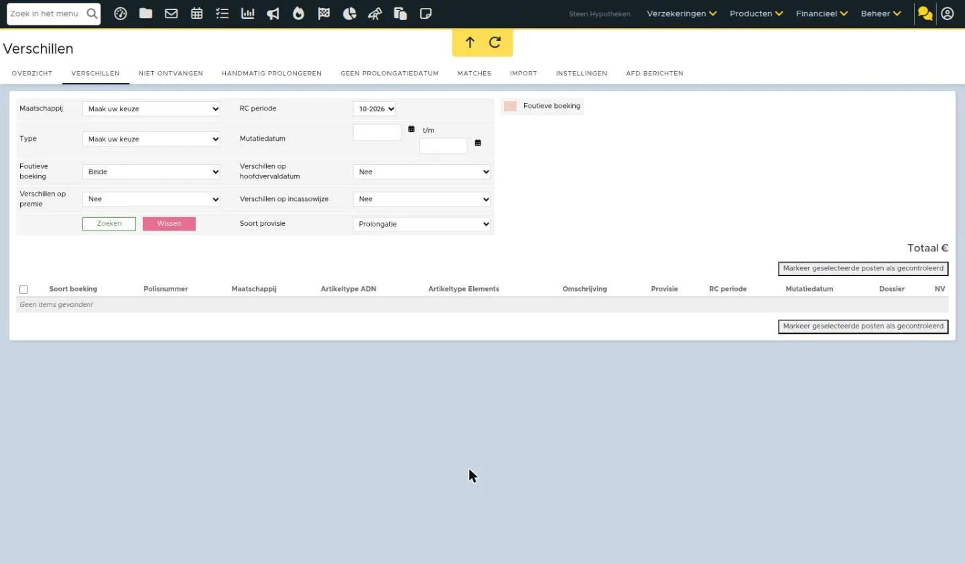Click the Wissen button
The image size is (965, 563).
(x=169, y=224)
